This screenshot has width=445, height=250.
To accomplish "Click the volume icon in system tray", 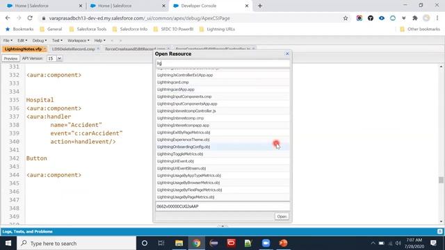I will (398, 243).
